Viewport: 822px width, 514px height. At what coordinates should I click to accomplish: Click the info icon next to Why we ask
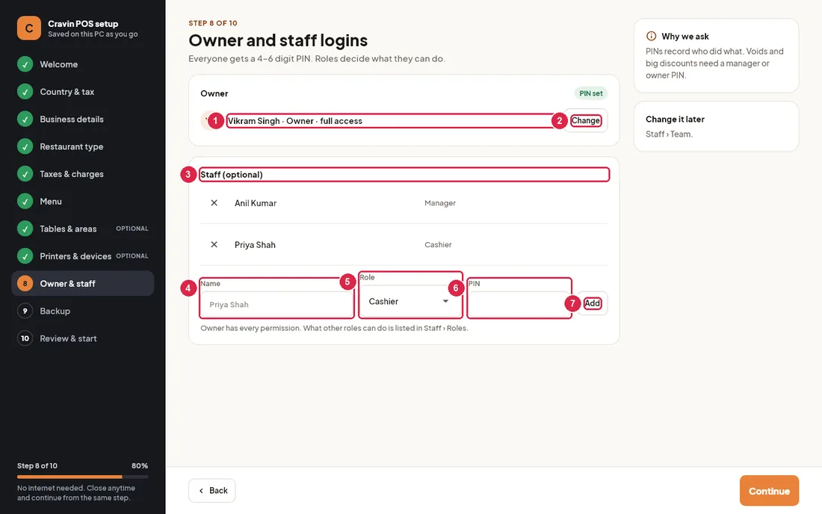point(651,36)
